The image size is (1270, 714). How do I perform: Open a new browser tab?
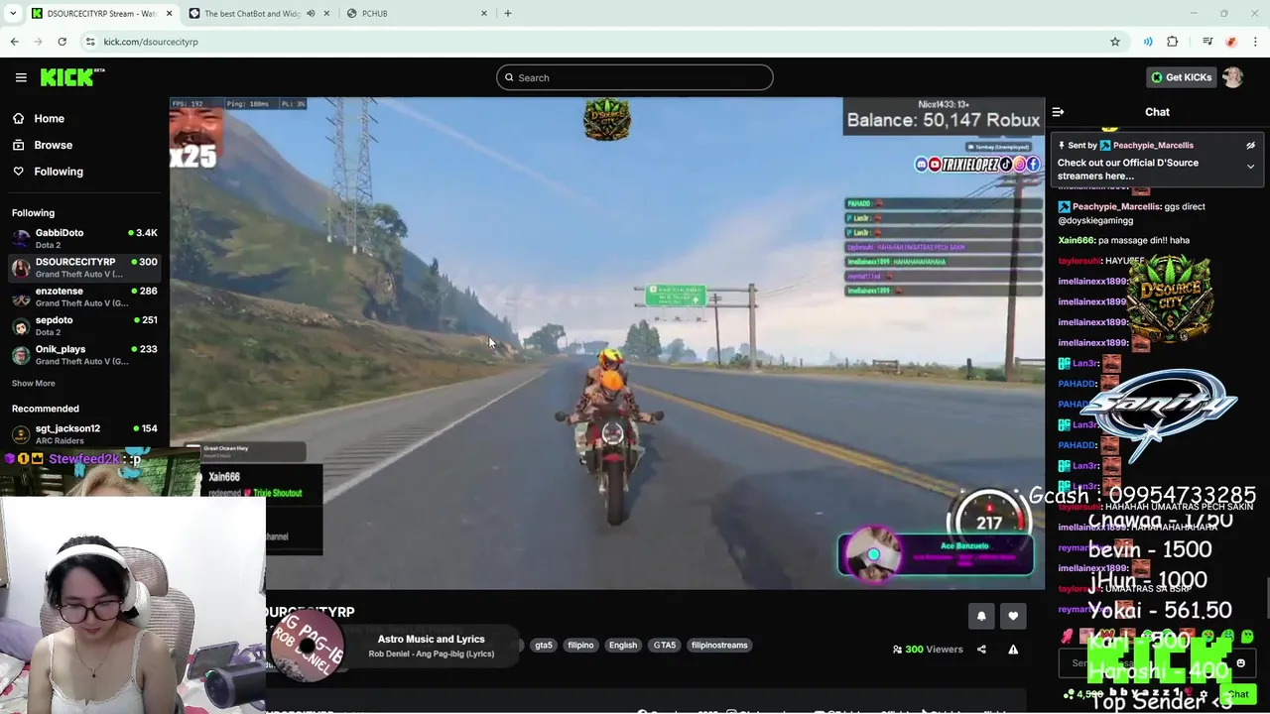pyautogui.click(x=508, y=13)
